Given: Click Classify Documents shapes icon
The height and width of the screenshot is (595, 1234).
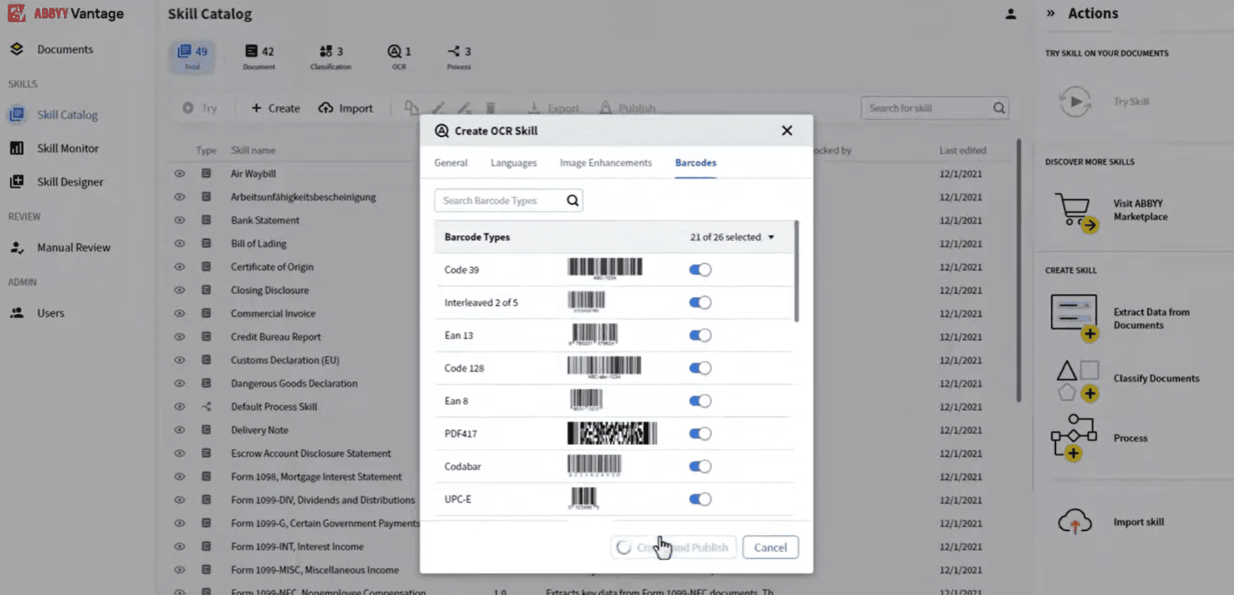Looking at the screenshot, I should (1077, 380).
